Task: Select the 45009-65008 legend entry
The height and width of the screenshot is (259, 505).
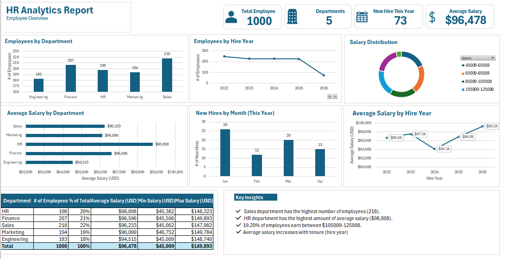Action: 475,65
